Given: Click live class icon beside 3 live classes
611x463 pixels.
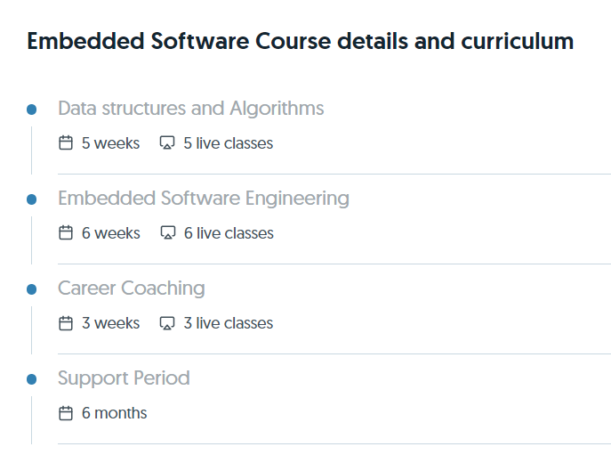Looking at the screenshot, I should click(167, 323).
